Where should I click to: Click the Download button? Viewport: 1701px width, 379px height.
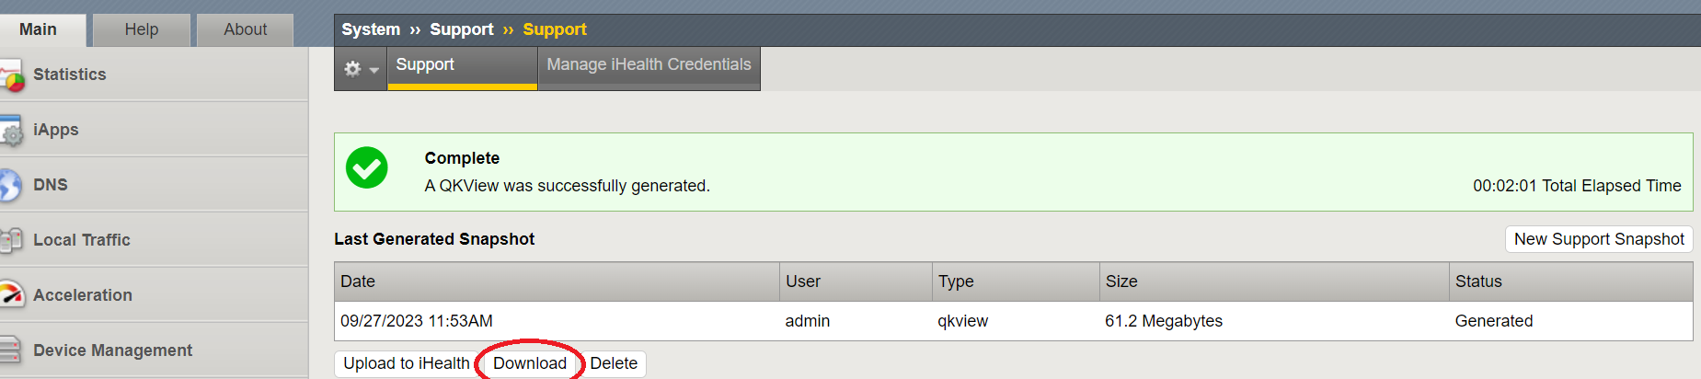530,363
